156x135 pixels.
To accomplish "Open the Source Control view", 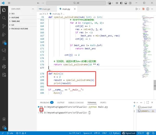I will [4, 26].
